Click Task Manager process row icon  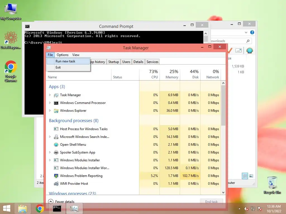(56, 95)
